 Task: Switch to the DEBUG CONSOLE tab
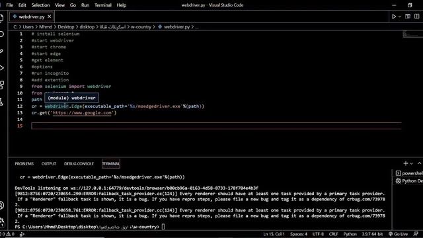79,164
